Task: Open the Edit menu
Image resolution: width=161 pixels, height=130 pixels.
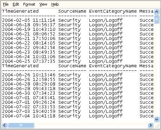Action: coord(16,4)
